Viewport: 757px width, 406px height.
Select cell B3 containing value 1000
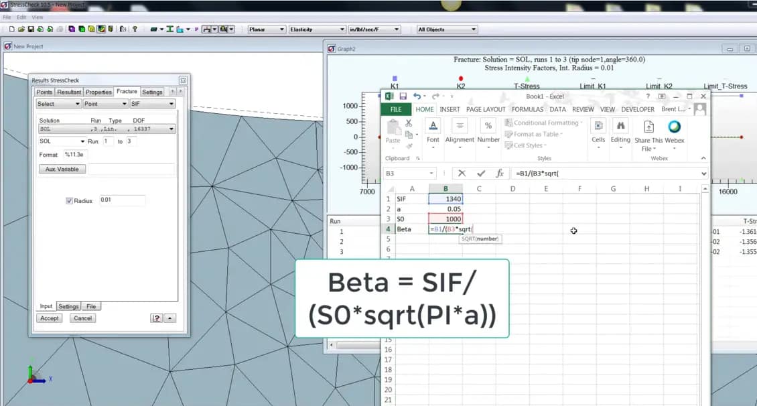click(x=445, y=218)
